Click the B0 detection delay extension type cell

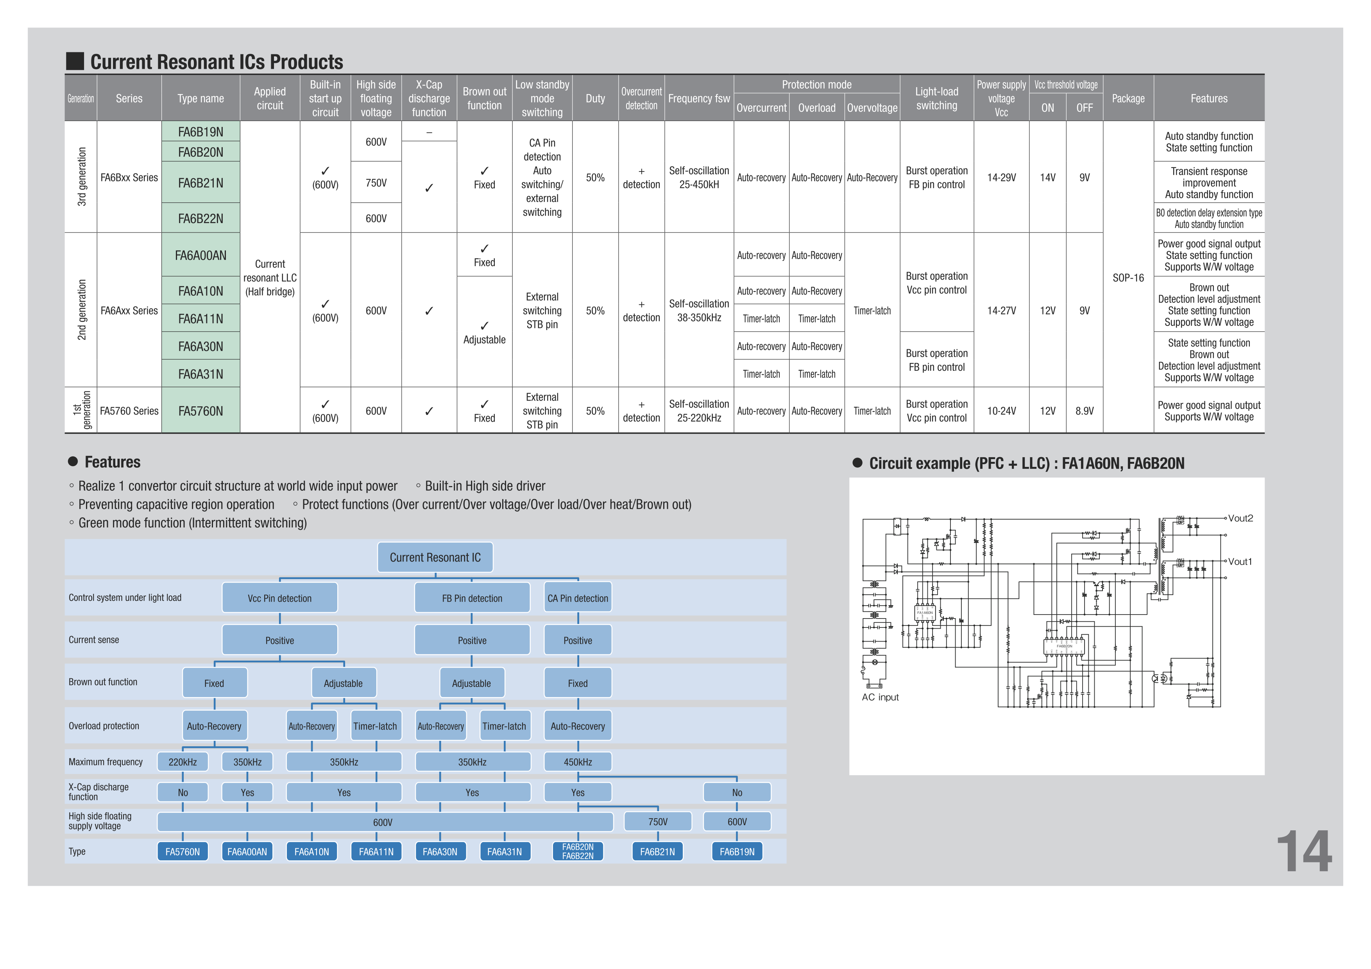1209,218
